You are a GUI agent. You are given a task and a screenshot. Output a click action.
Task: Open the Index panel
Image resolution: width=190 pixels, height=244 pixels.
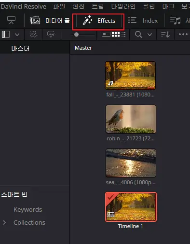(143, 21)
